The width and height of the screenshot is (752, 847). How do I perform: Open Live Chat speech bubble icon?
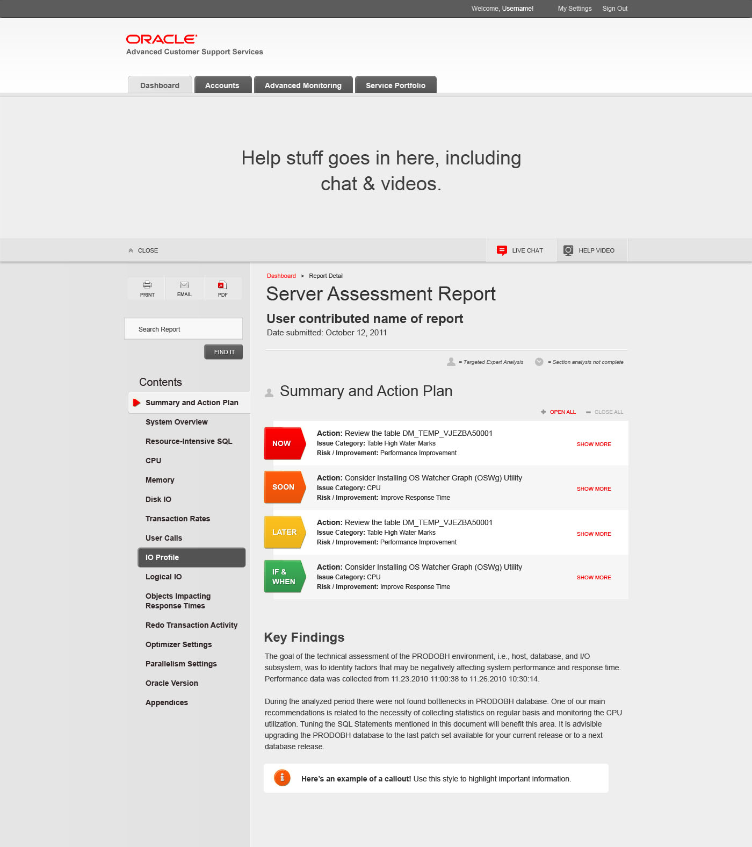[x=502, y=250]
